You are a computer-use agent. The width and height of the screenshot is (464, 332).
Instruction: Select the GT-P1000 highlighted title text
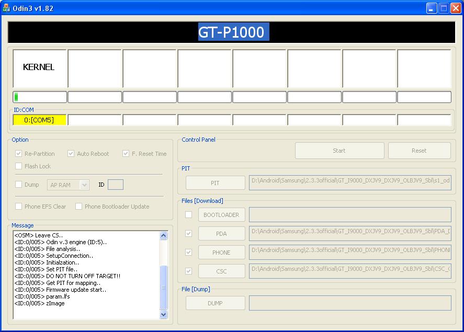[x=233, y=32]
